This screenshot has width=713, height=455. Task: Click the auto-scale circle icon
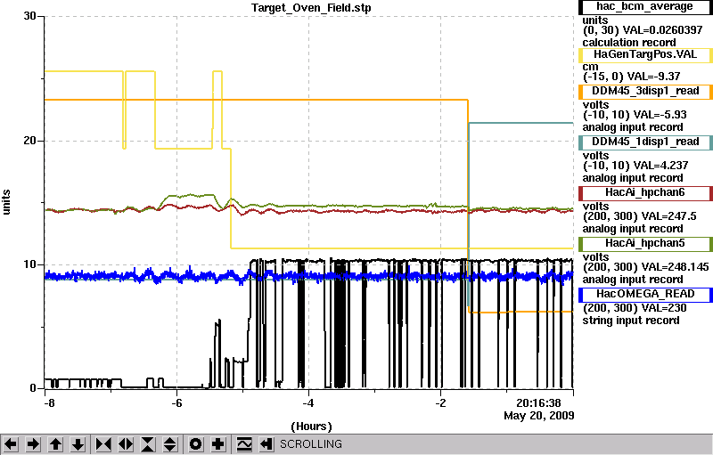195,444
